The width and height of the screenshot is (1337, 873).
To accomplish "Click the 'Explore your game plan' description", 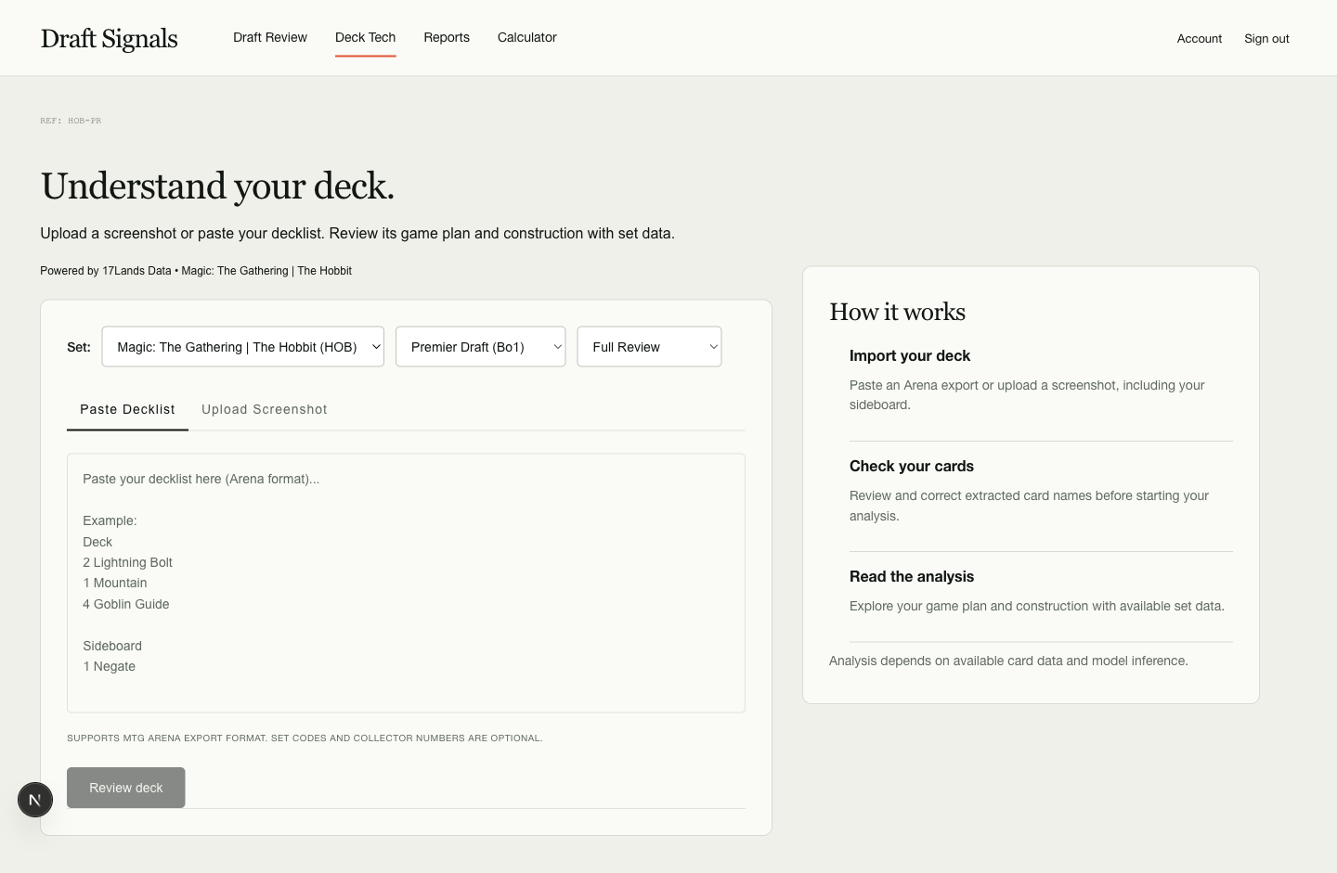I will (1037, 606).
